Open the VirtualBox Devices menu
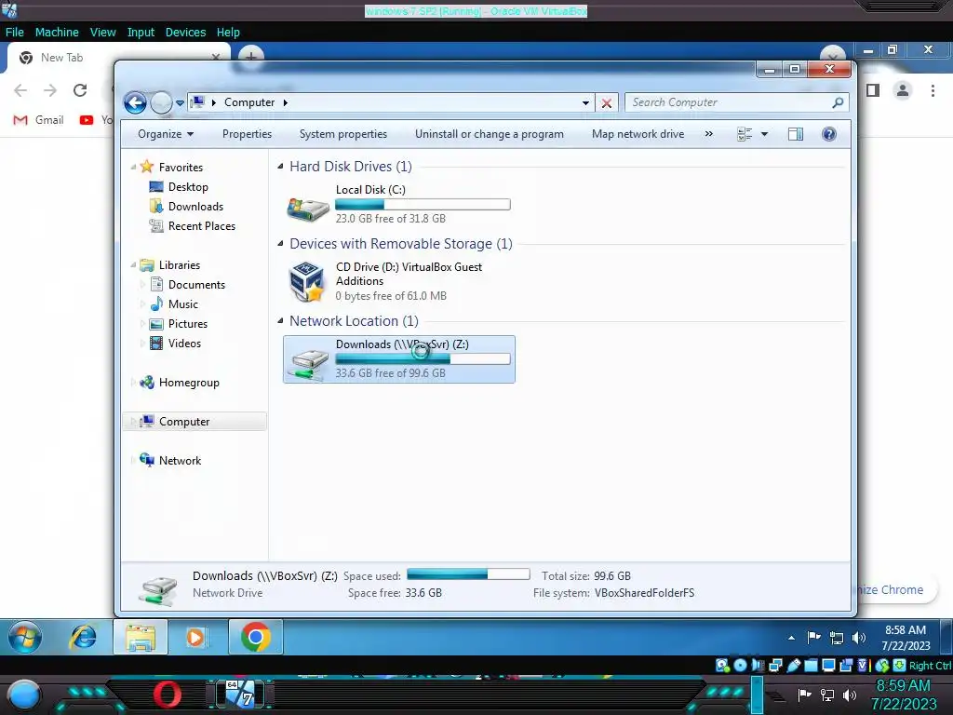 click(185, 33)
